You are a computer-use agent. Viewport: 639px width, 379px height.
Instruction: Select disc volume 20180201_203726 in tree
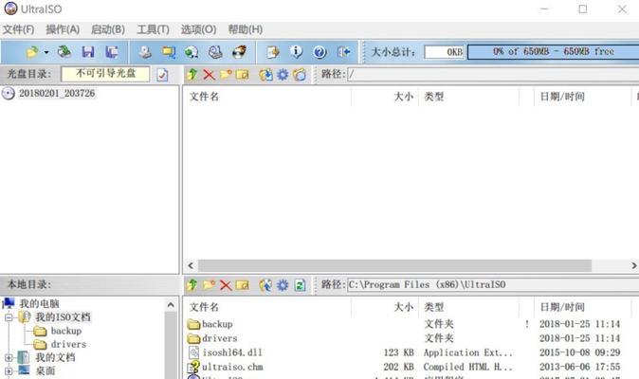[x=57, y=93]
